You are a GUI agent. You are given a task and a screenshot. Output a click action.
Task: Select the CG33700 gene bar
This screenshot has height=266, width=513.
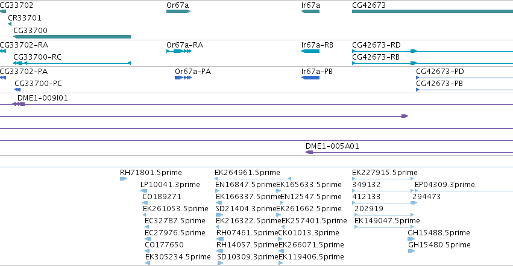72,37
